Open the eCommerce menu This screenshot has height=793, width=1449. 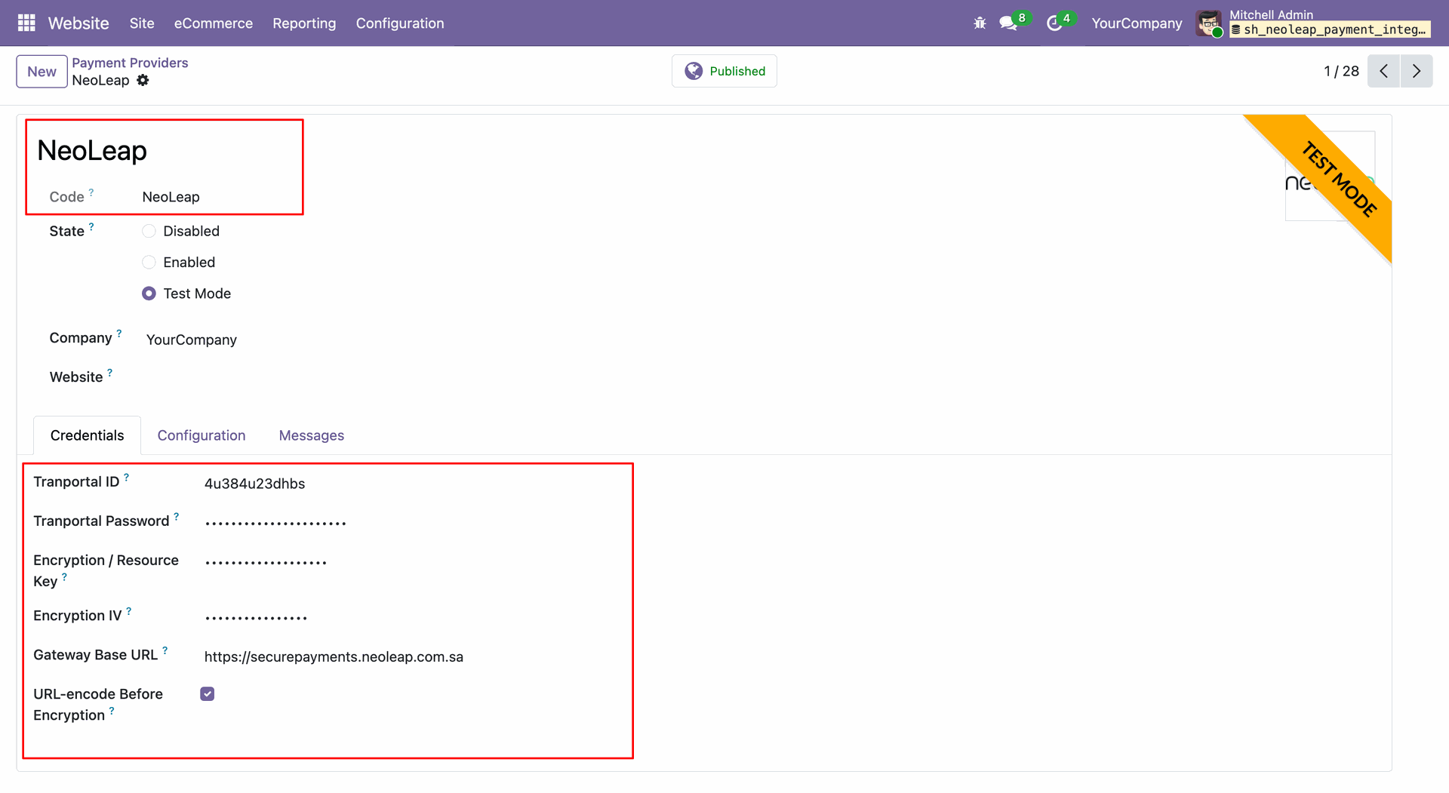(x=214, y=23)
